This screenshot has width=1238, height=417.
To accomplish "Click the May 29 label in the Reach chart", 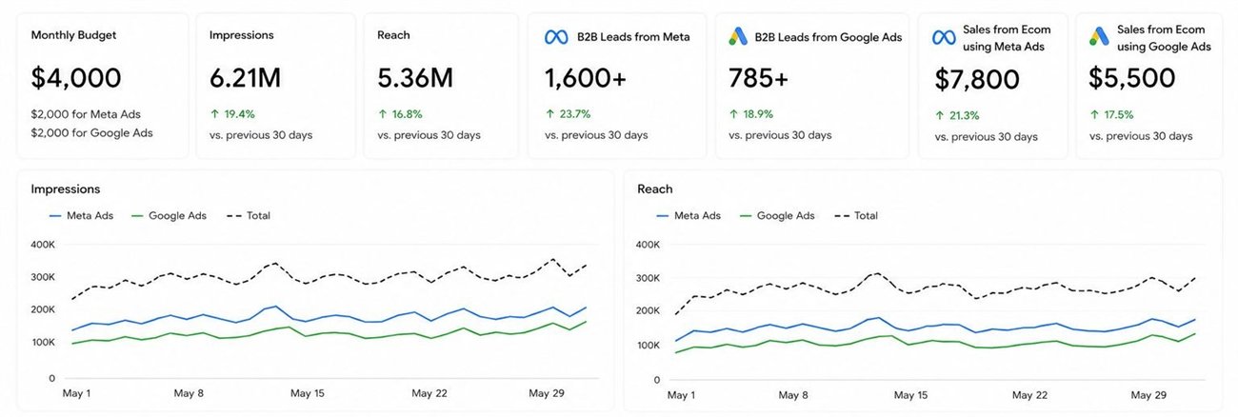I will 1148,394.
